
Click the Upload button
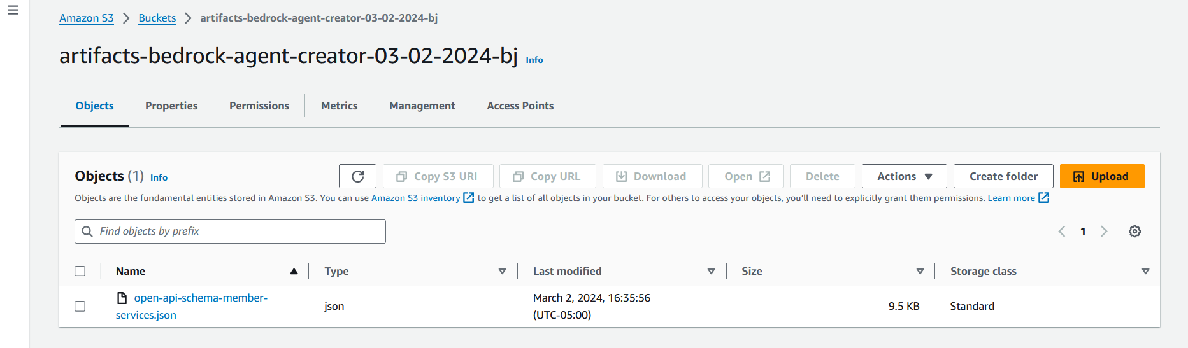1102,176
